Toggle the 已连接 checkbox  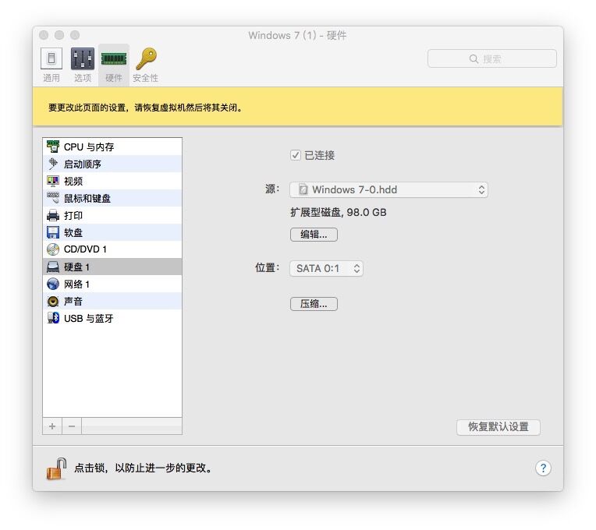click(x=296, y=155)
